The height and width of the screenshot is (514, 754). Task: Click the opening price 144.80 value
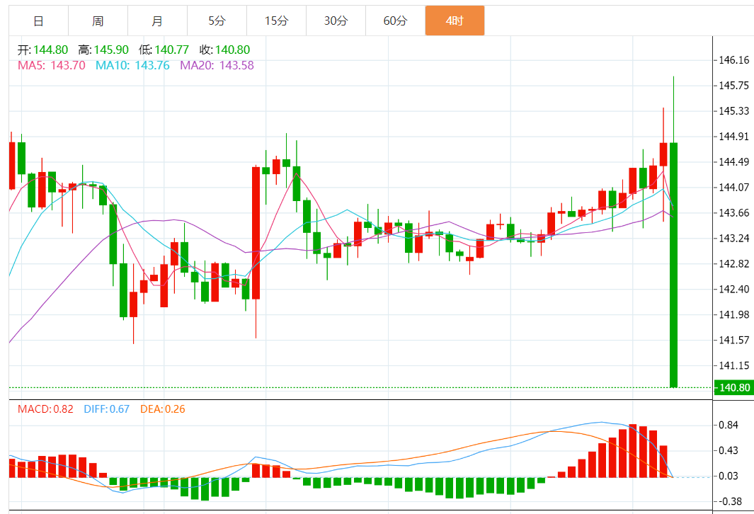pos(50,50)
